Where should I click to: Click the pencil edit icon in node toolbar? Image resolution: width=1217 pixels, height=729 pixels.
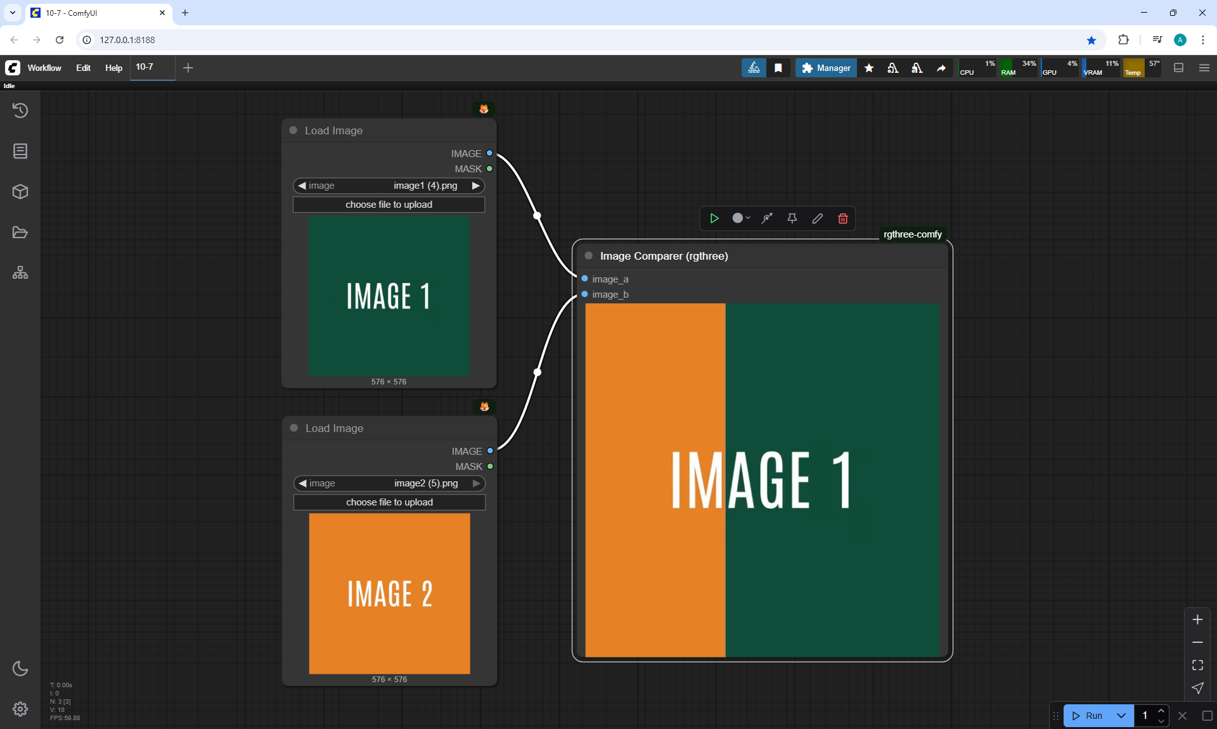[817, 219]
